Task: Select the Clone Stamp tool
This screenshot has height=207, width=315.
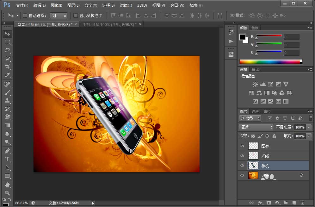Action: (8, 100)
